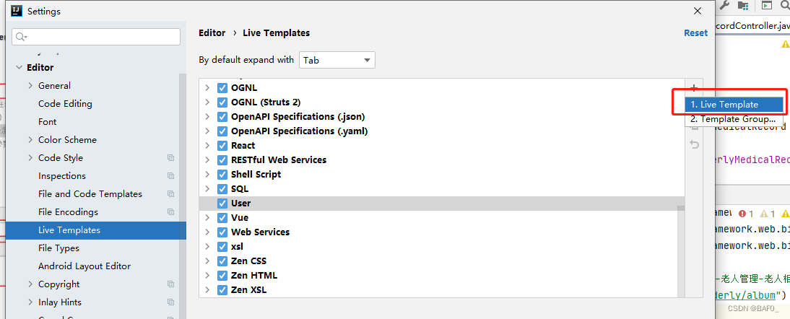
Task: Click the settings tree vertical scrollbar
Action: 183,196
